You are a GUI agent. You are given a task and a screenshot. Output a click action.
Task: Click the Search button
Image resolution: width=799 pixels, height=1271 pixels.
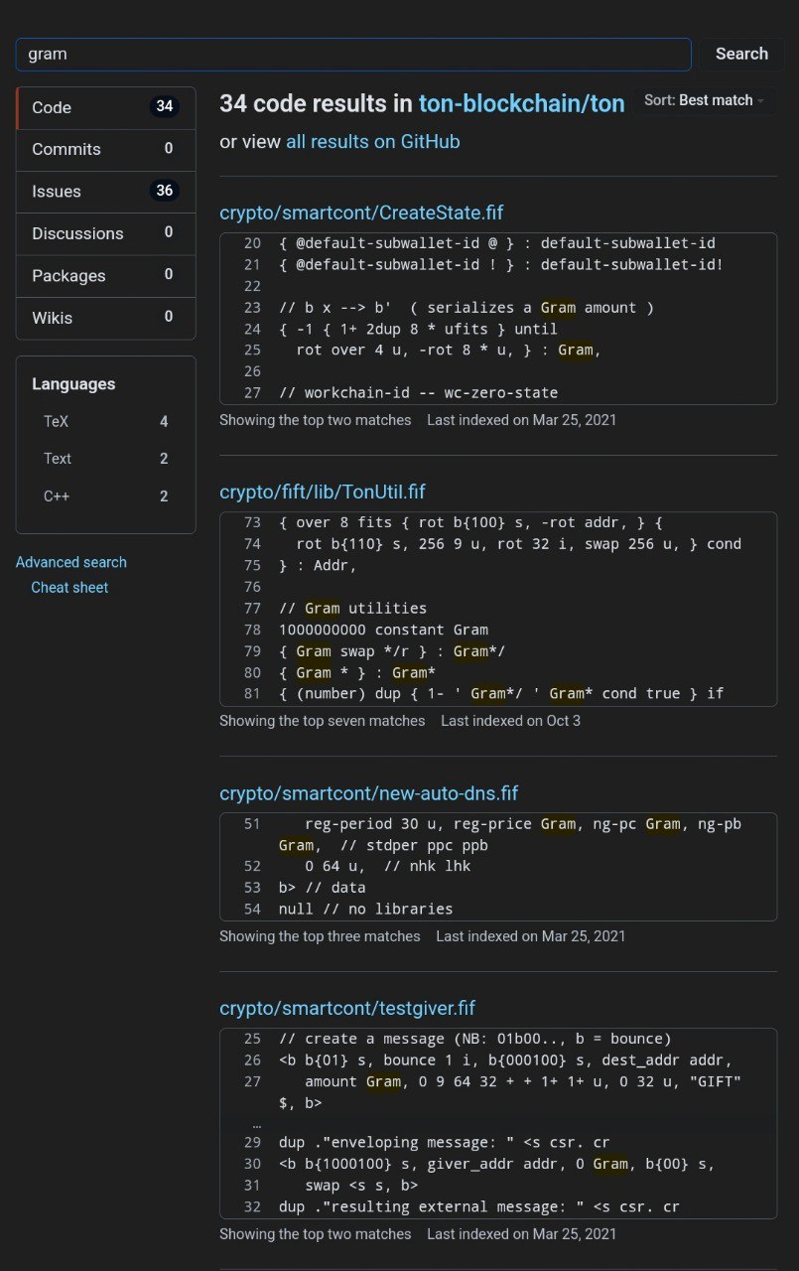pos(741,54)
